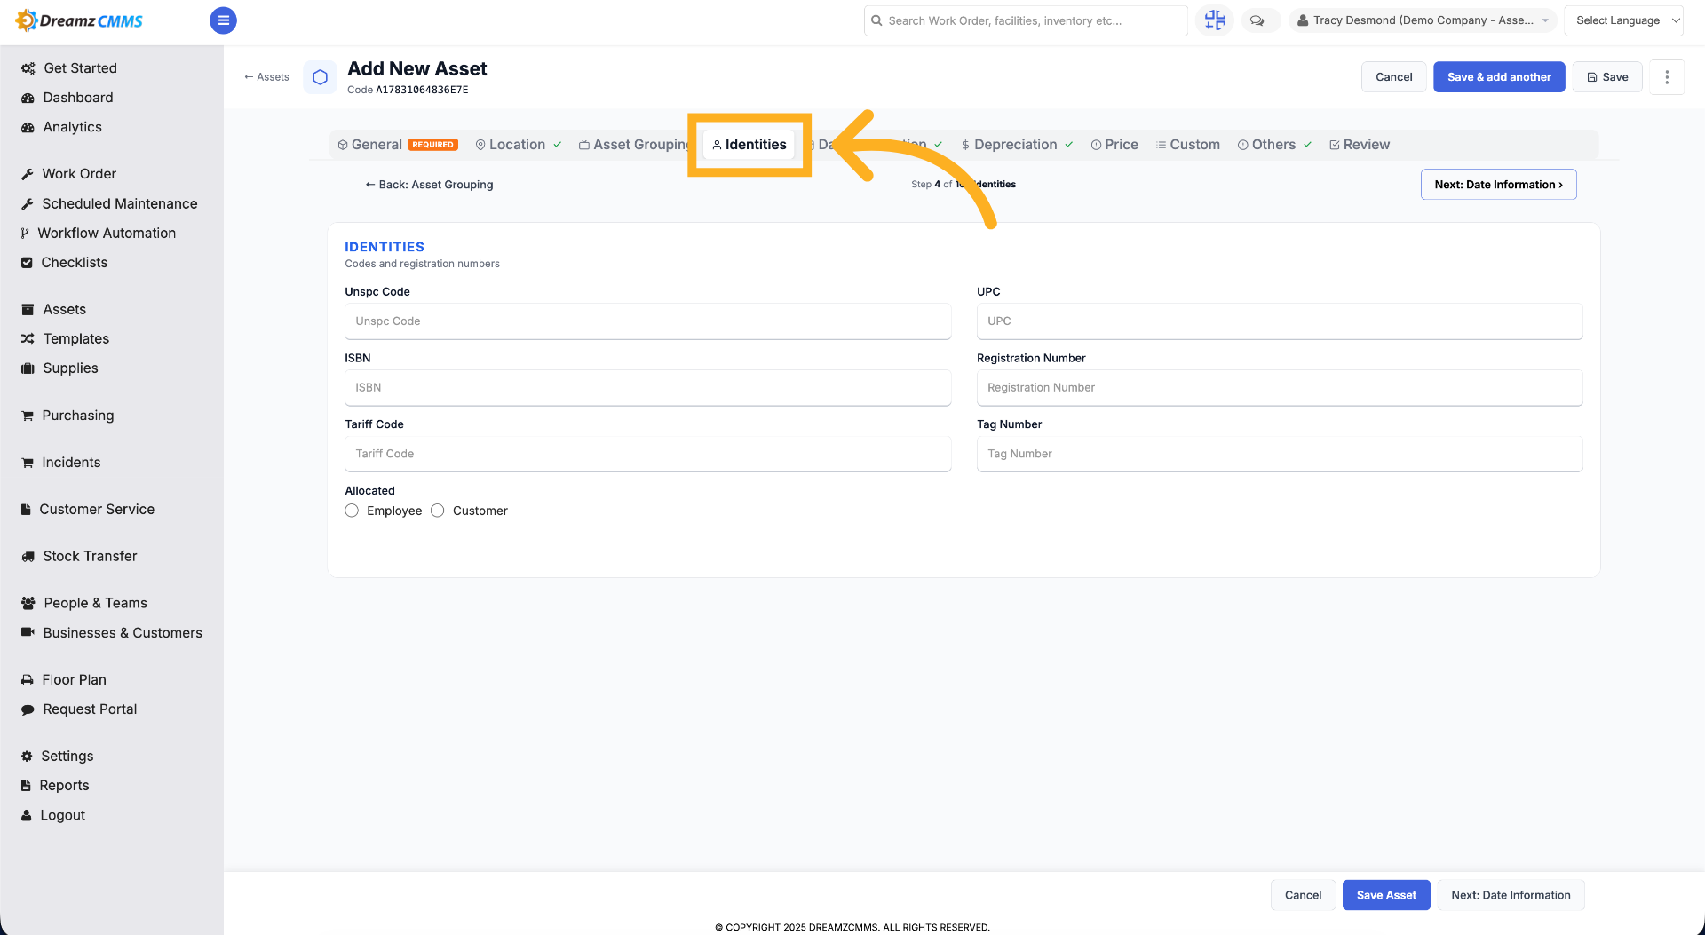Select the Customer allocation radio button

pos(437,511)
